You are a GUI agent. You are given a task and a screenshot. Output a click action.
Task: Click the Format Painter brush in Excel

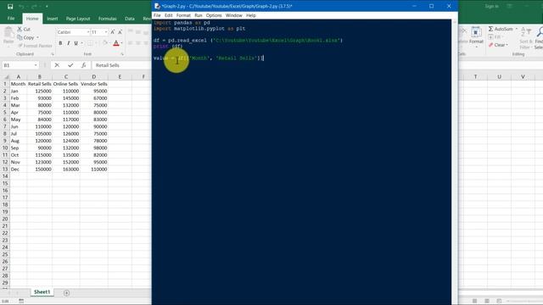tap(20, 46)
